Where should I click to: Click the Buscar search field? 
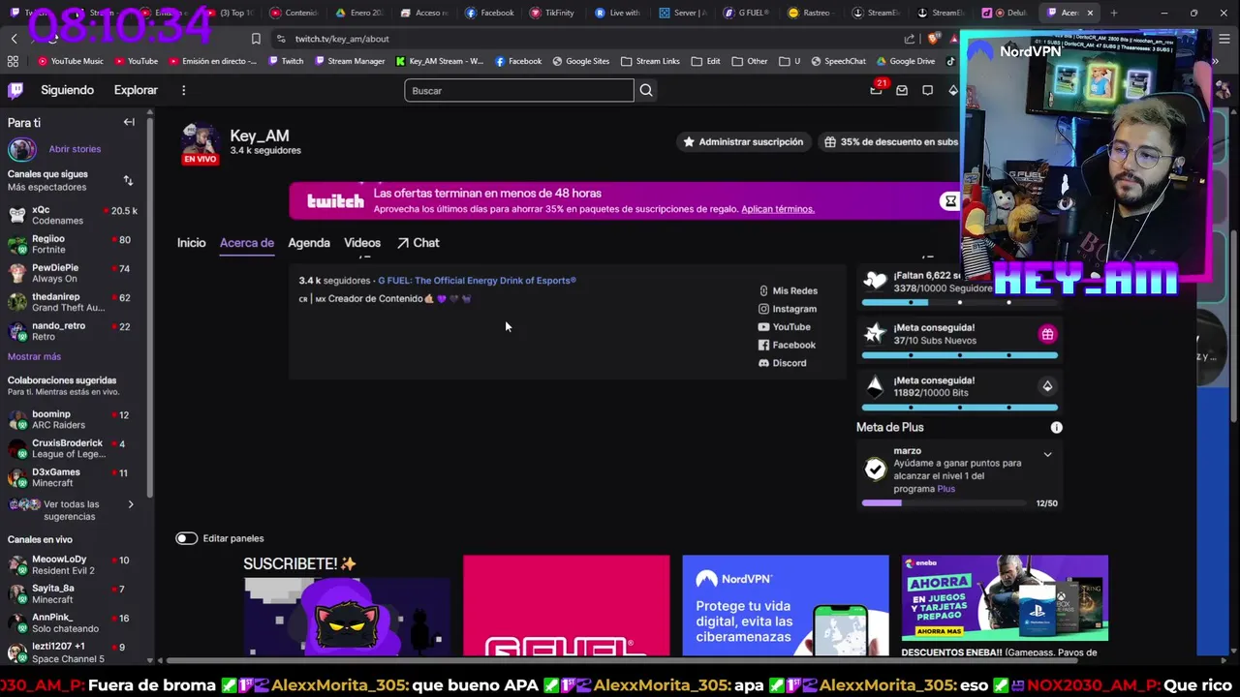click(x=519, y=90)
